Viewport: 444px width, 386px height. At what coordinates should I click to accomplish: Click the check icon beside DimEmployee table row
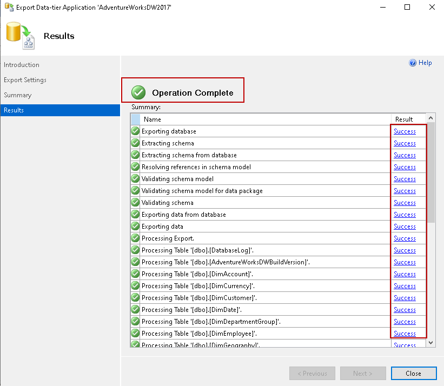tap(135, 334)
